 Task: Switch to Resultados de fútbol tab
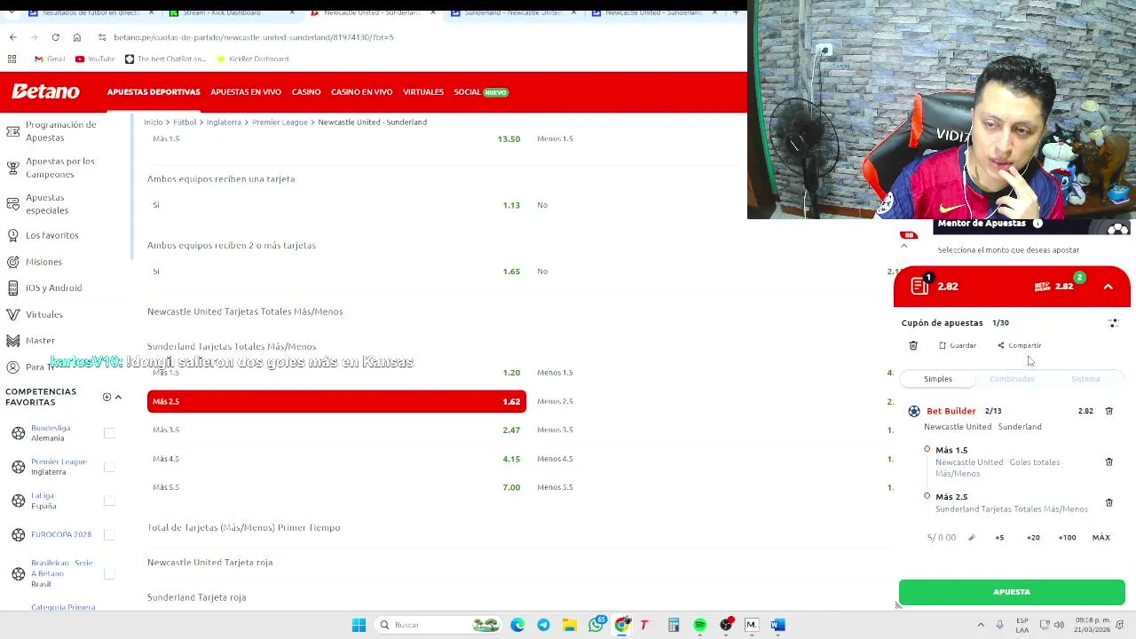point(89,12)
